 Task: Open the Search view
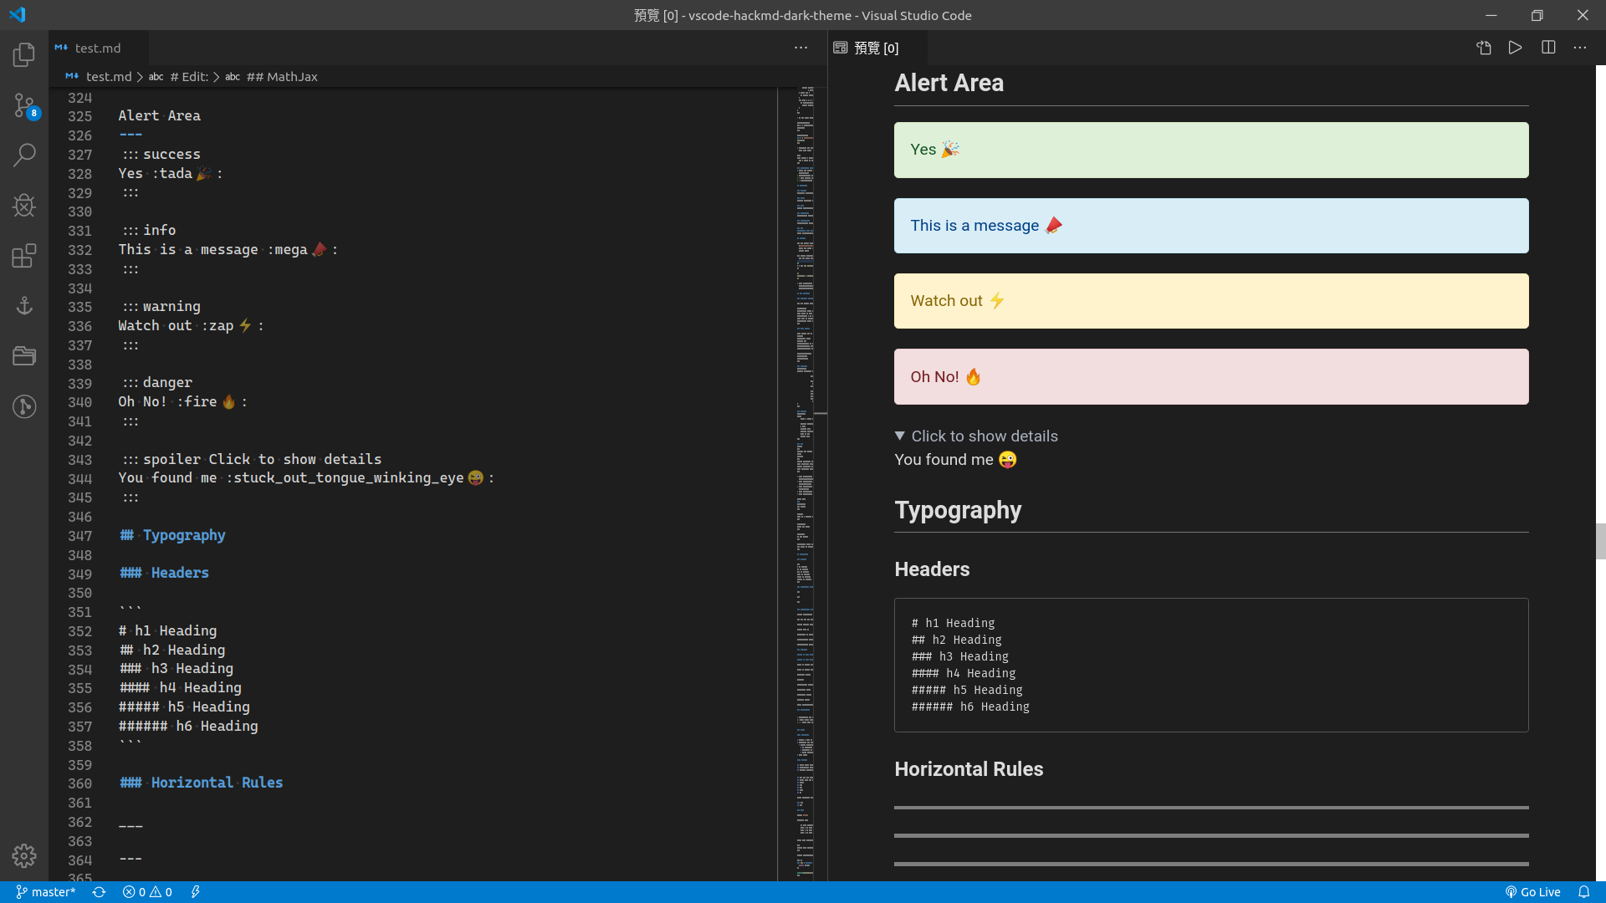click(24, 155)
